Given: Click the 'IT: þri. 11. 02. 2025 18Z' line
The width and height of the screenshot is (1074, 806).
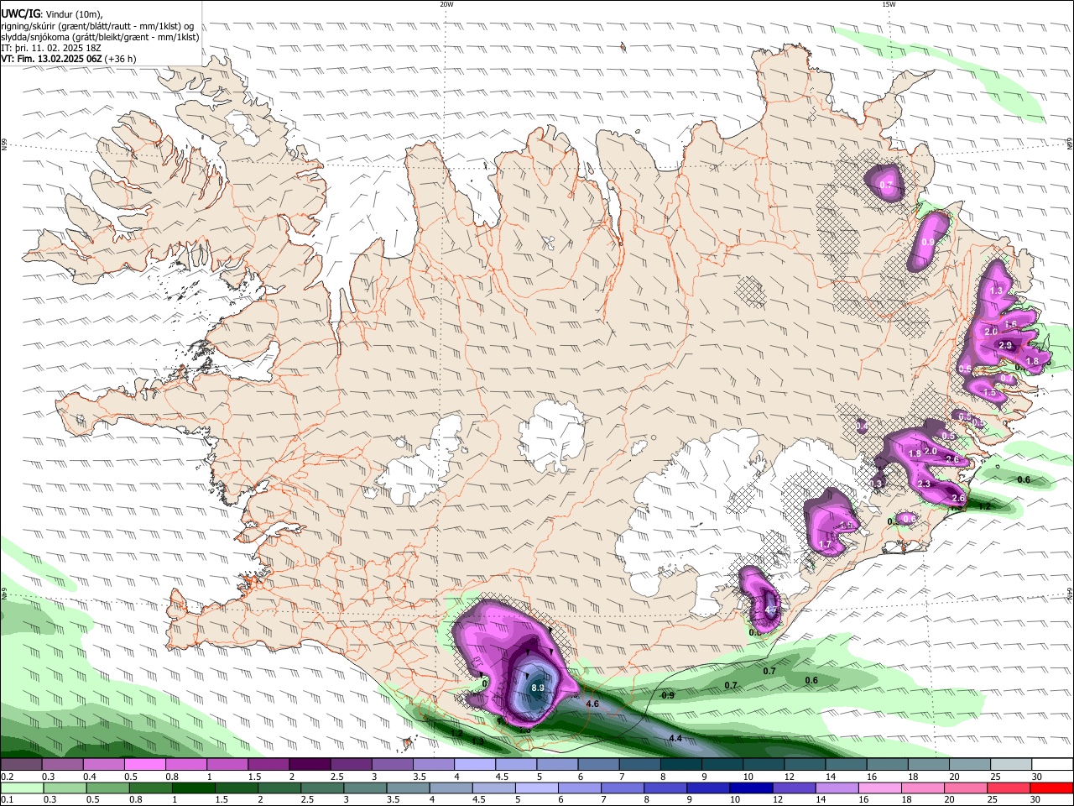Looking at the screenshot, I should pos(51,48).
